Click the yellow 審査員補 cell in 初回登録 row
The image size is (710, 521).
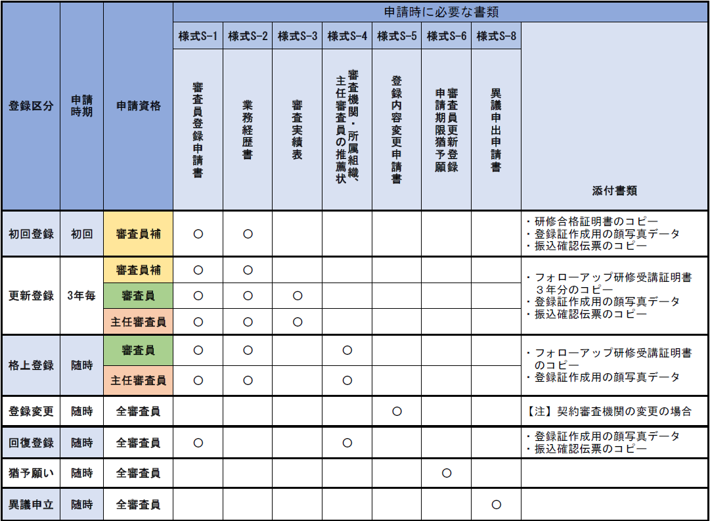pyautogui.click(x=138, y=234)
